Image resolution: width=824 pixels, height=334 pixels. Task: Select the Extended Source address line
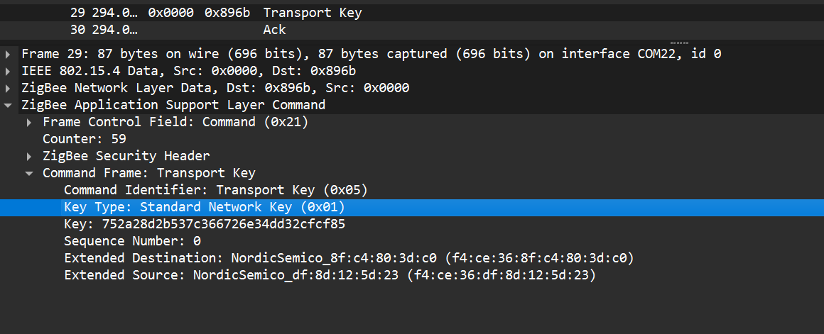click(x=329, y=275)
